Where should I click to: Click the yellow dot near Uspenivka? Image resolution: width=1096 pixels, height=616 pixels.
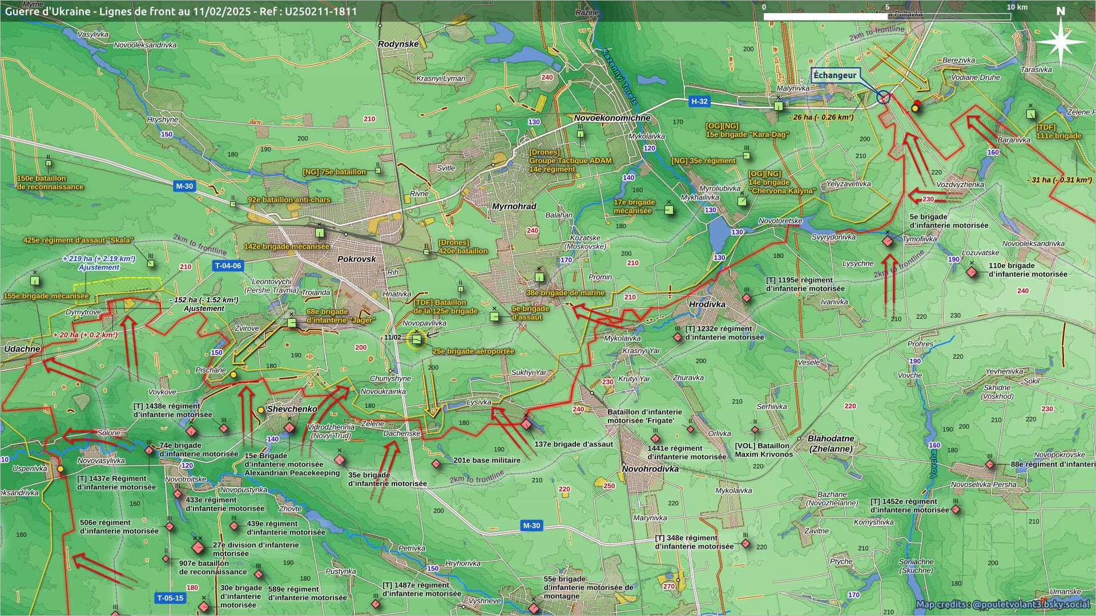click(61, 469)
